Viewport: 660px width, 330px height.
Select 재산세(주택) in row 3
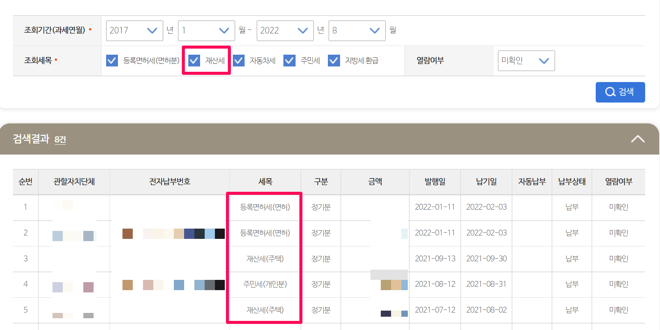point(265,259)
